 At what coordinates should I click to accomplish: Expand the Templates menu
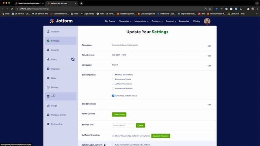click(x=125, y=21)
